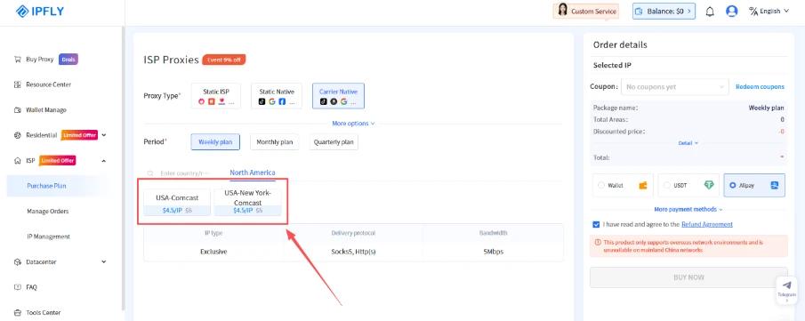Open Telegram floating contact button
This screenshot has width=805, height=321.
pyautogui.click(x=786, y=290)
